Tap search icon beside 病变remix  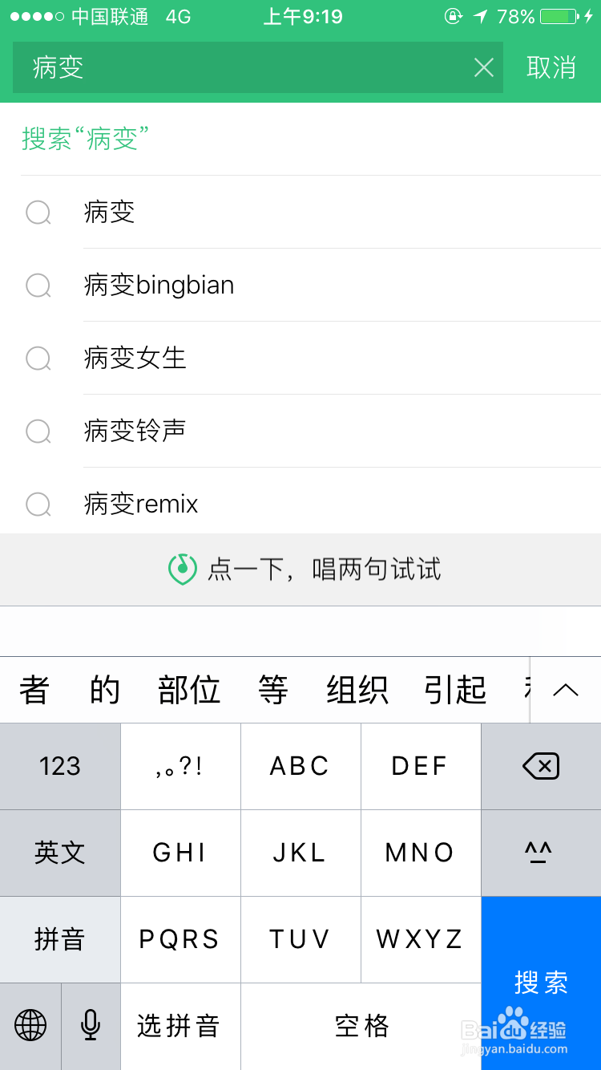pos(38,504)
